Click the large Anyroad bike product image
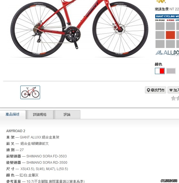This screenshot has height=183, width=179. [x=79, y=29]
